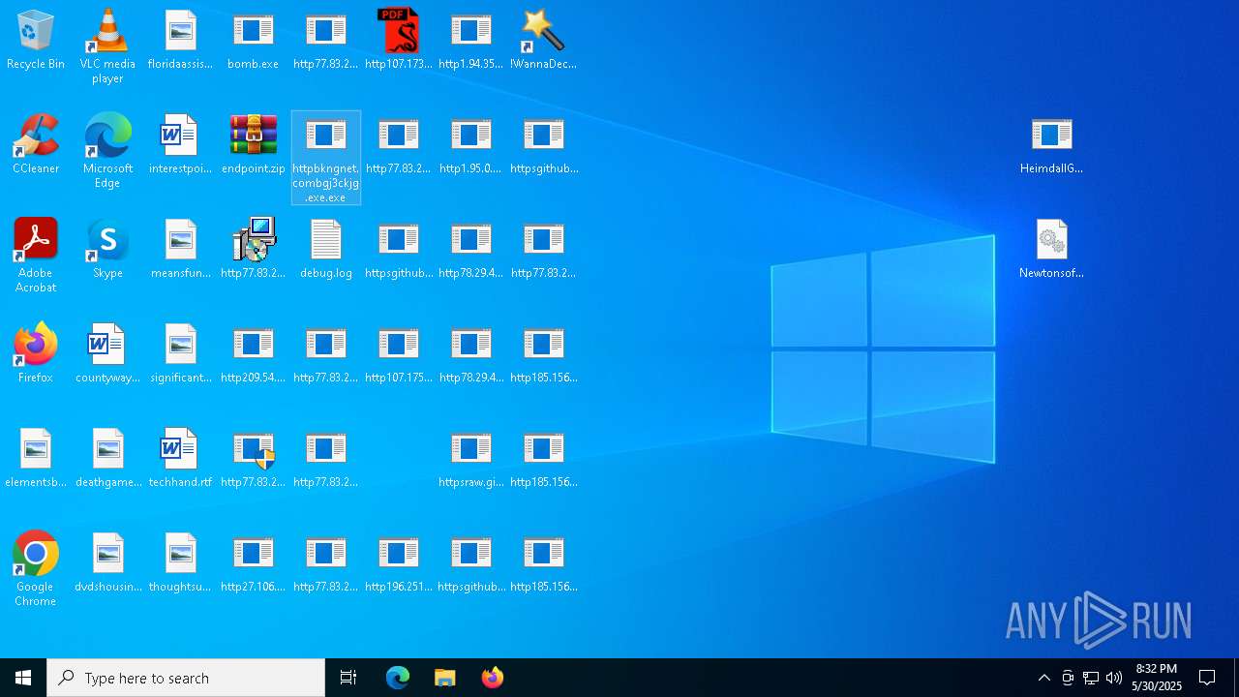Select the meansfun... image file icon
1239x697 pixels.
181,250
